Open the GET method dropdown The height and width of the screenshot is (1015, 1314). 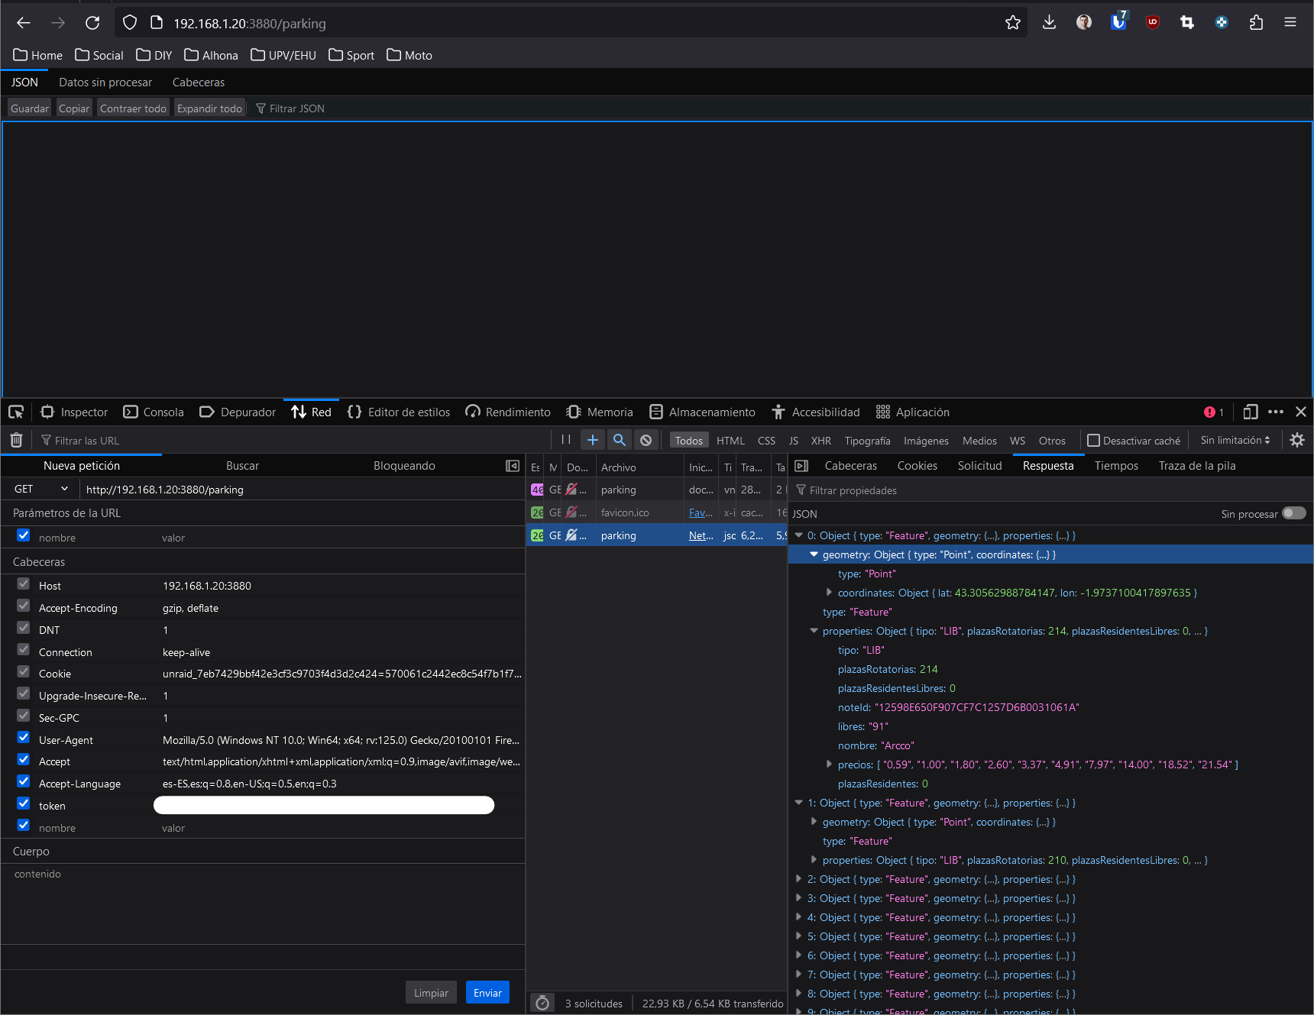[40, 489]
